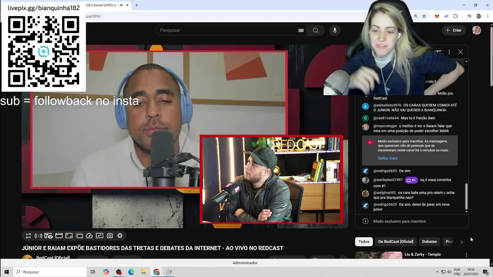Screen dimensions: 493x277
Task: Open the RedCast [Oficial] channel name link
Action: click(53, 257)
